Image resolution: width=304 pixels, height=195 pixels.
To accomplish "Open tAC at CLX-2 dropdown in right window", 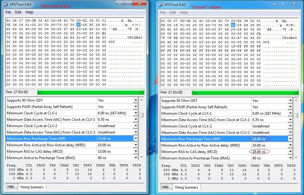I will (290, 133).
